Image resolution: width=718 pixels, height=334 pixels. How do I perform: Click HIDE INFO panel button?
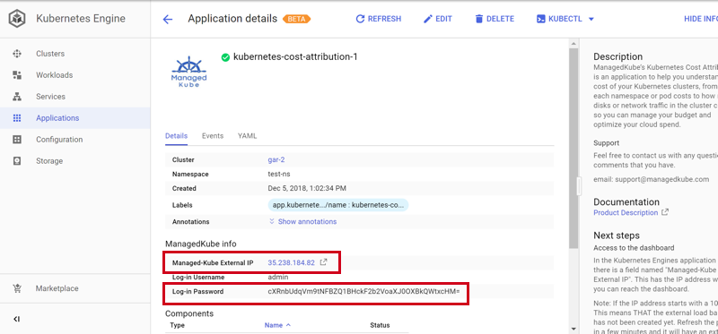(x=701, y=19)
